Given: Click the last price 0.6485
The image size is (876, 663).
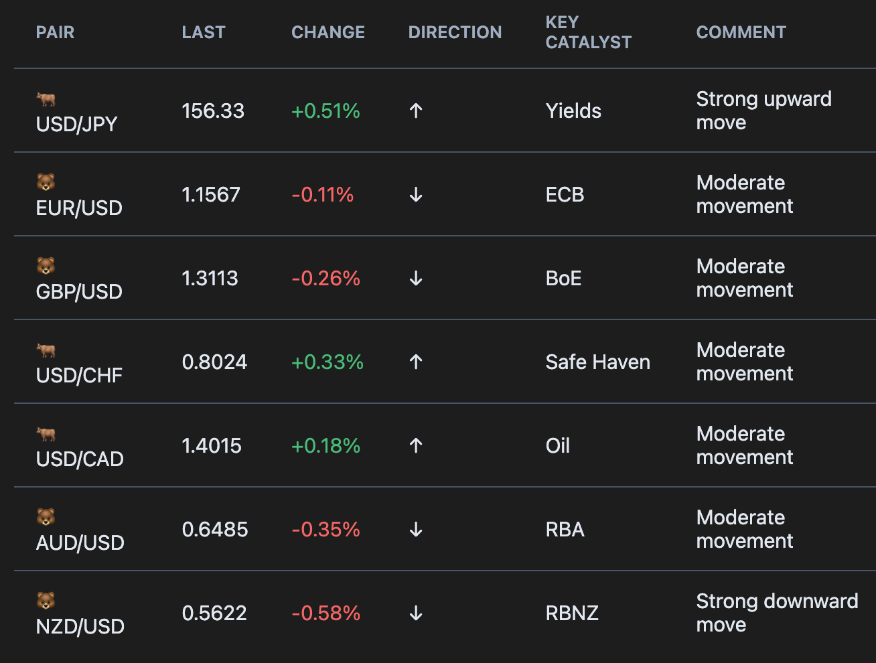Looking at the screenshot, I should coord(215,530).
